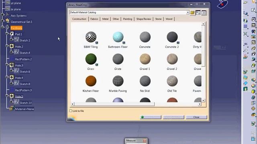The height and width of the screenshot is (144, 257).
Task: Switch library to large icons display
Action: [x=198, y=12]
